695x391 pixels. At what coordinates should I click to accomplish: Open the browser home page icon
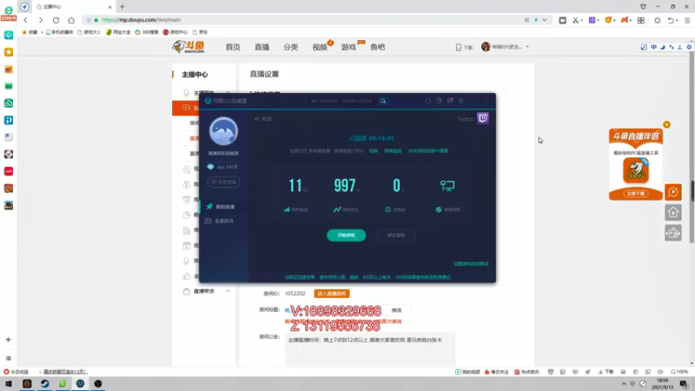[x=71, y=20]
